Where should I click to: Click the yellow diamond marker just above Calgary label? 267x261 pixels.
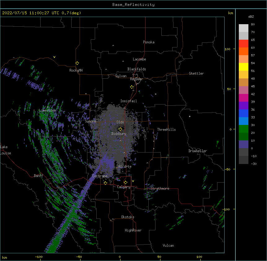point(125,182)
